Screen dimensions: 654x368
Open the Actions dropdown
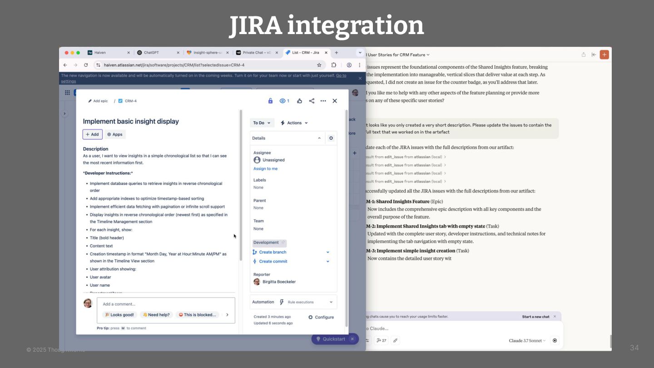coord(294,123)
